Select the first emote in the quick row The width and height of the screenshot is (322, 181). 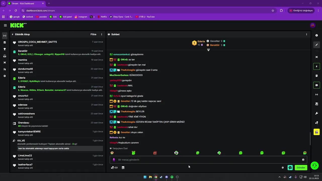112,153
